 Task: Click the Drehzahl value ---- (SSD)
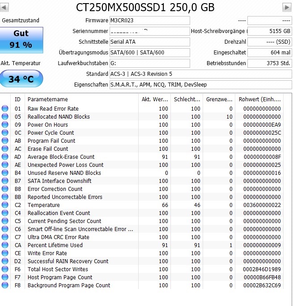269,42
